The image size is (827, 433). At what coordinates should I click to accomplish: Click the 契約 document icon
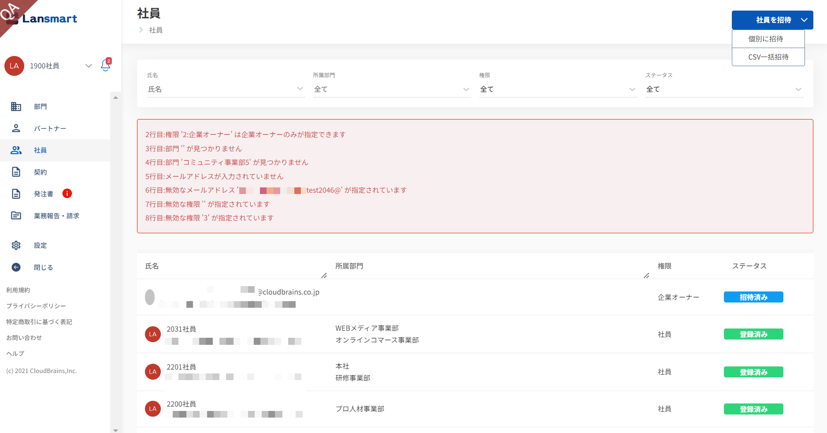click(16, 172)
